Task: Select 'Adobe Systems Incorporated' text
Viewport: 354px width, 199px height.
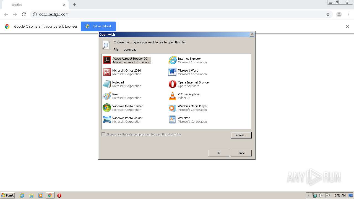Action: point(132,62)
